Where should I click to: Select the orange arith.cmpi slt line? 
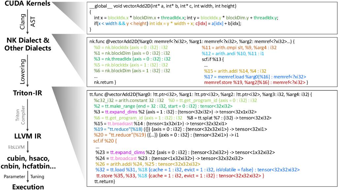239,48
